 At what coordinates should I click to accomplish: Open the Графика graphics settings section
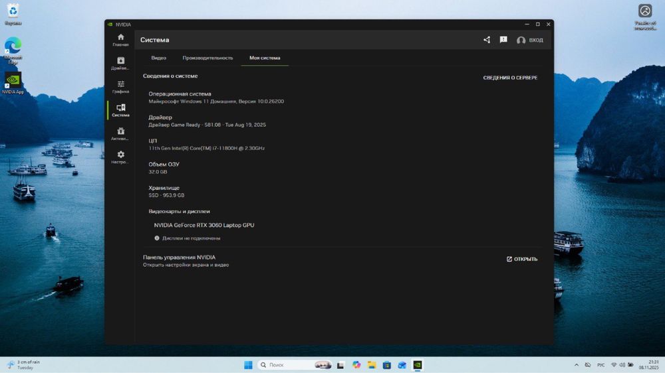point(120,87)
